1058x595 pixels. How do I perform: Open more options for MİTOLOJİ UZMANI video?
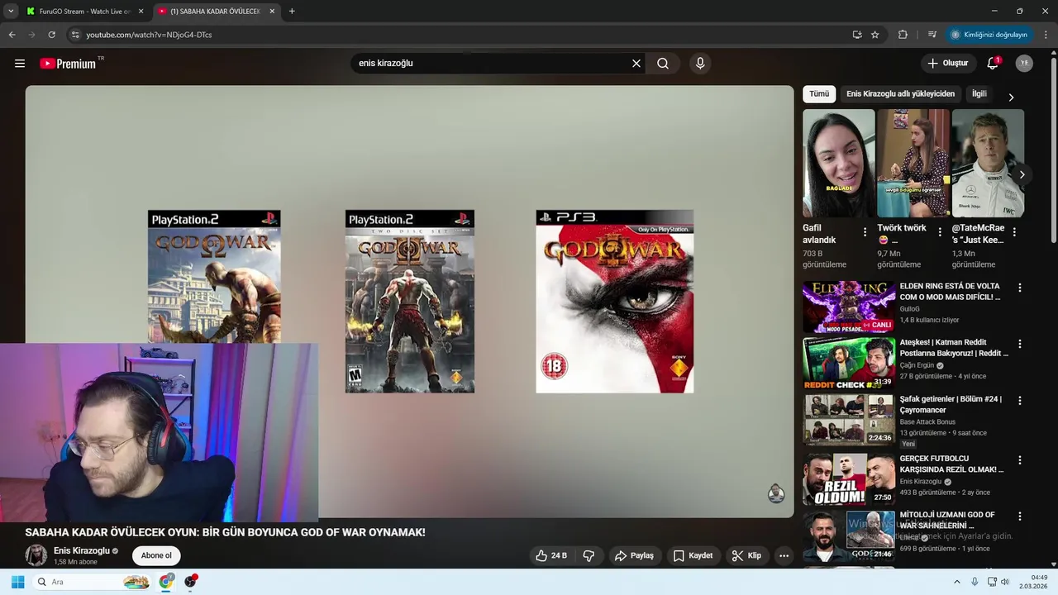1020,516
